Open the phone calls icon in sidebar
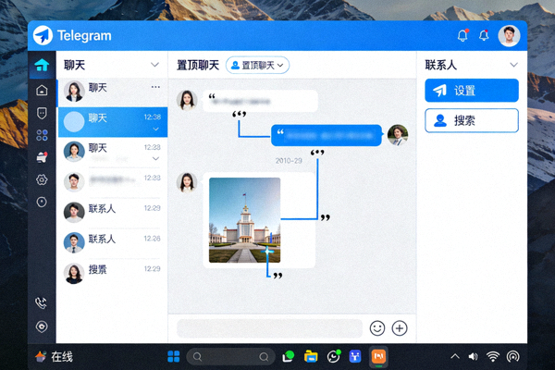 point(41,303)
